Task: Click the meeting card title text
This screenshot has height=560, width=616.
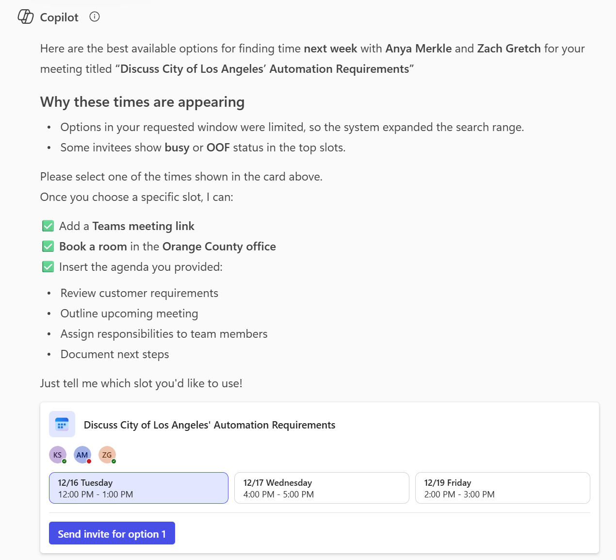Action: coord(210,425)
